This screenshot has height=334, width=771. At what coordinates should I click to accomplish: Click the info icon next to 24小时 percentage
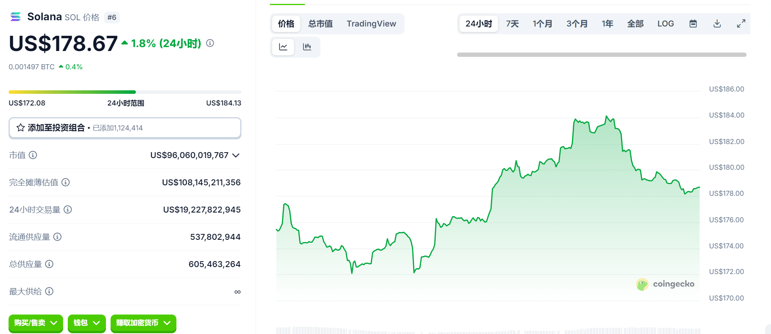[x=210, y=43]
